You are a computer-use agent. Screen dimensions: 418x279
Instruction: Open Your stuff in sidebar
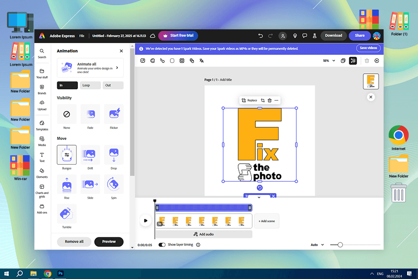click(42, 73)
